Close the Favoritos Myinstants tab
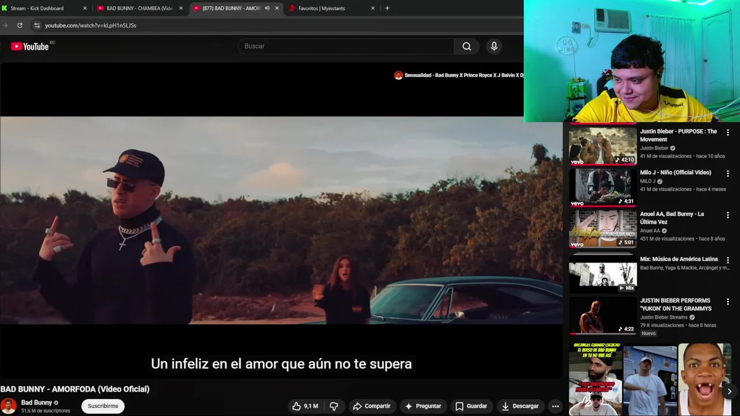The image size is (740, 416). [x=373, y=8]
